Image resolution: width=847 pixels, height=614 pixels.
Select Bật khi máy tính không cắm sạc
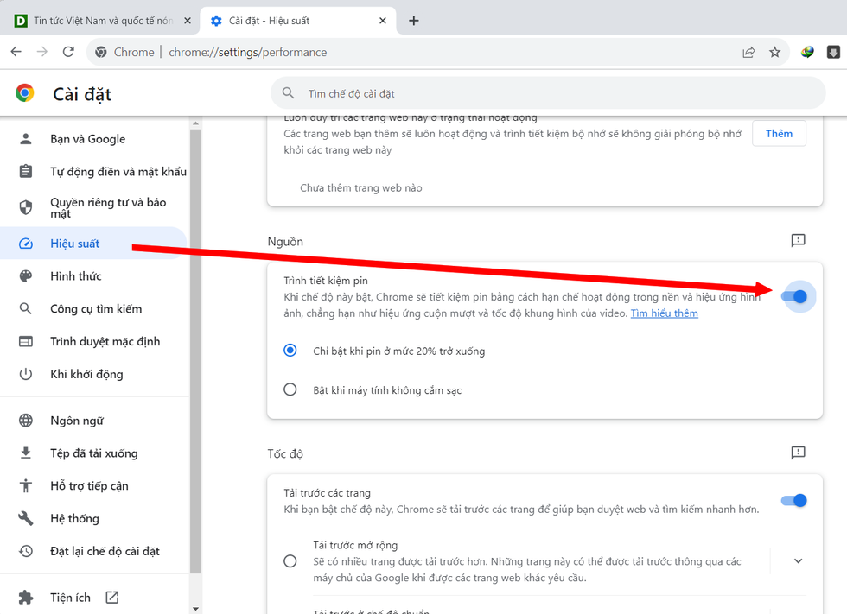(290, 389)
